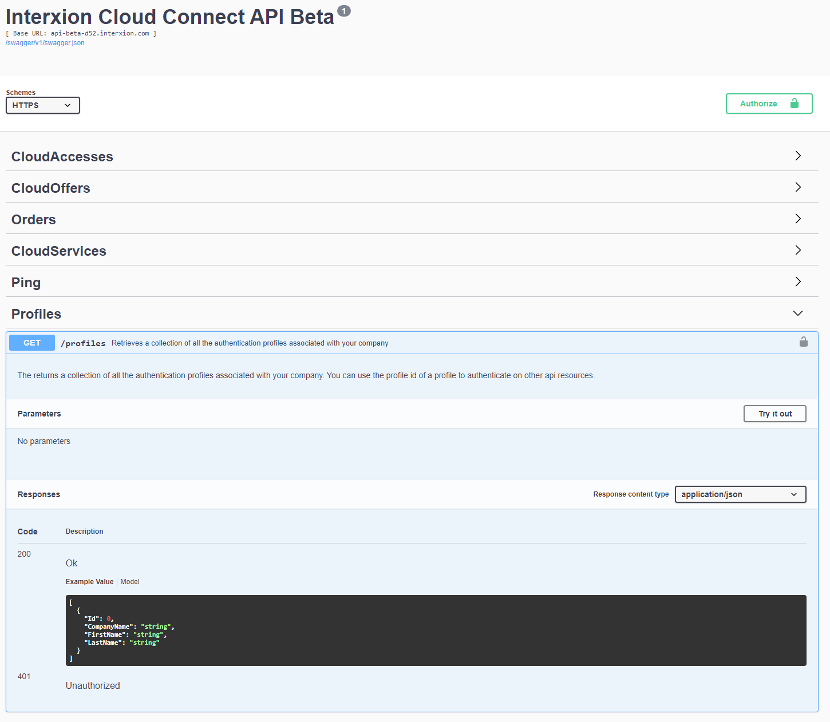Select the Example Value tab
The width and height of the screenshot is (830, 722).
click(x=89, y=582)
